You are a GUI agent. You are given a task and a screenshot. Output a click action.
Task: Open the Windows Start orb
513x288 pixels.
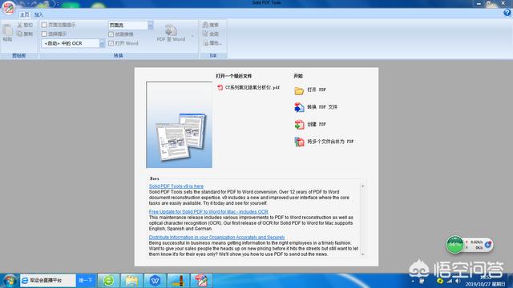tap(9, 281)
